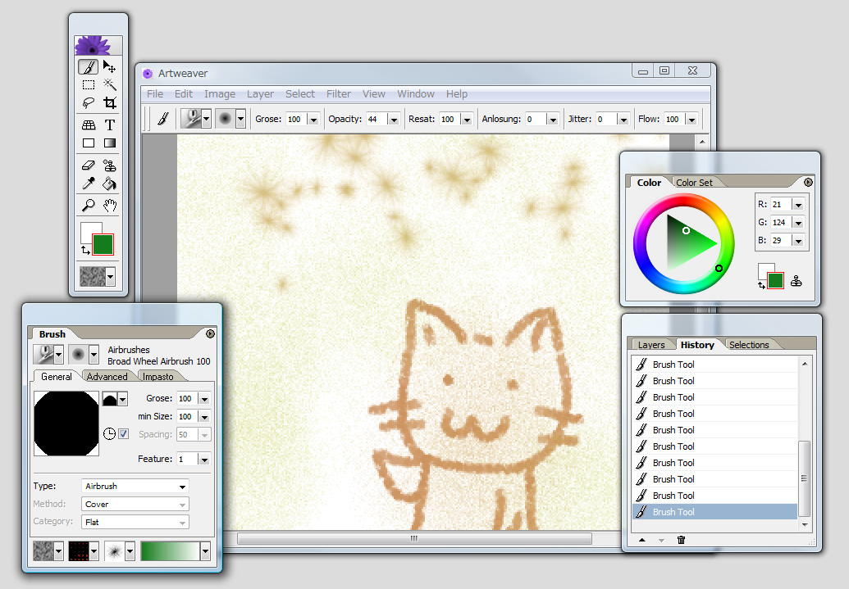Screen dimensions: 849x589
Task: Select the Text tool
Action: (x=110, y=125)
